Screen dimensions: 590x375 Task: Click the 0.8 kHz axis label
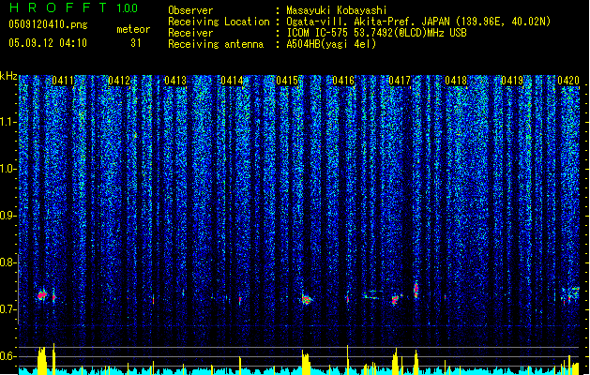click(x=8, y=262)
